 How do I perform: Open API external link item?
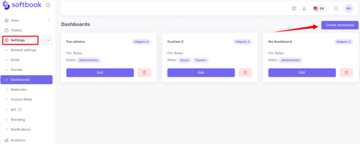point(14,110)
